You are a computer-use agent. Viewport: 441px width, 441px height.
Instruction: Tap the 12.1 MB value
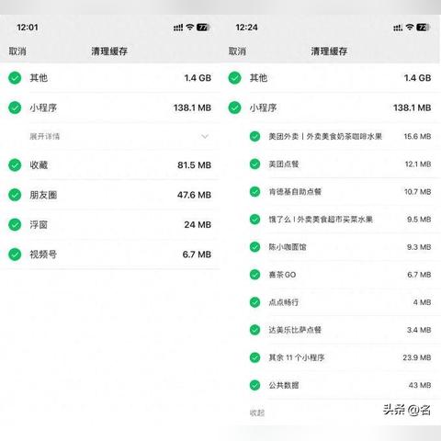[x=418, y=164]
